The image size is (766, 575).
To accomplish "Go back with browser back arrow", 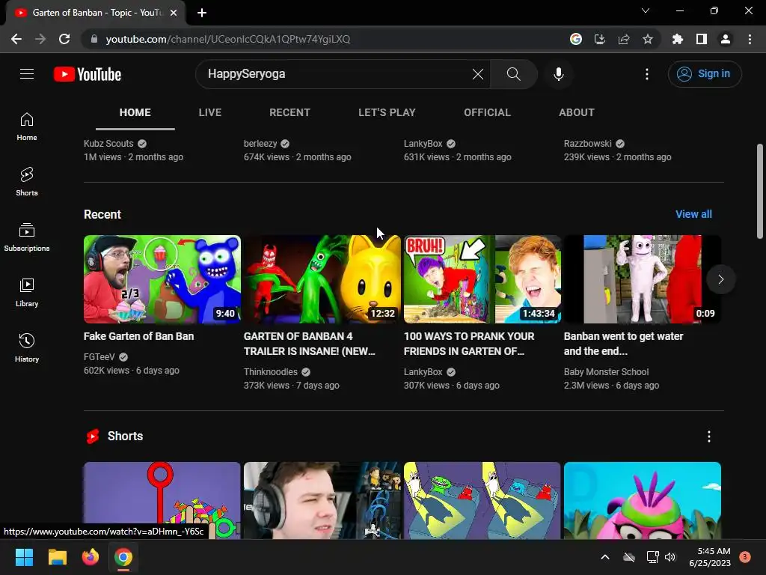I will click(x=16, y=39).
